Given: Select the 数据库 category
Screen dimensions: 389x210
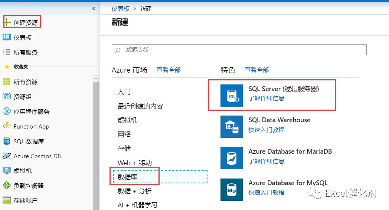Looking at the screenshot, I should tap(160, 177).
